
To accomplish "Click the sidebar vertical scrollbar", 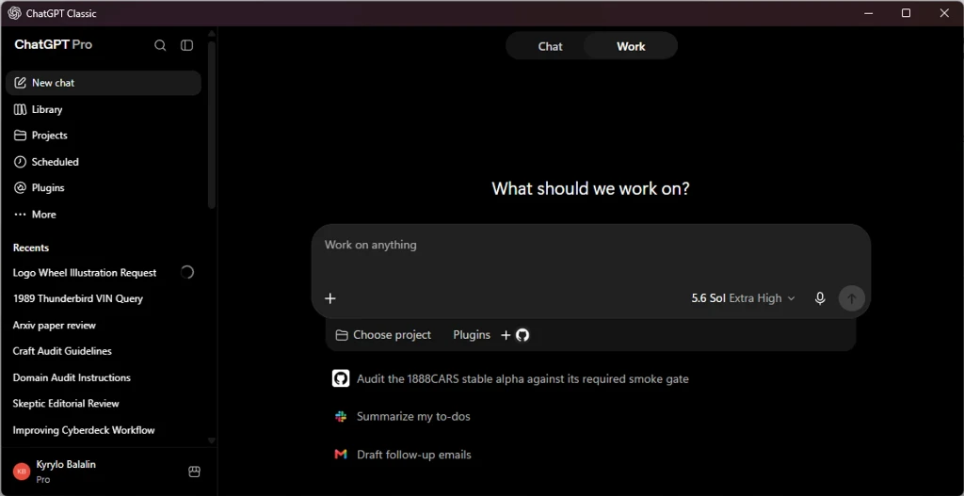I will 212,123.
